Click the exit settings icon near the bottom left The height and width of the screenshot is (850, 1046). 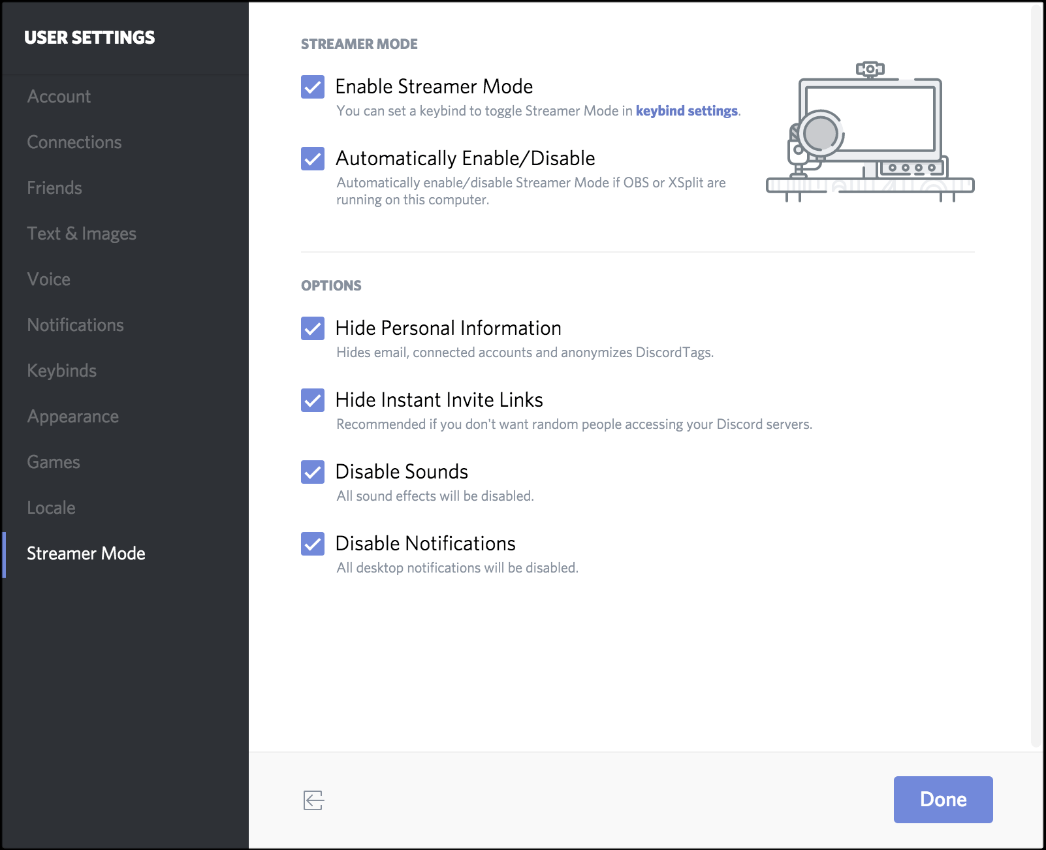(313, 800)
